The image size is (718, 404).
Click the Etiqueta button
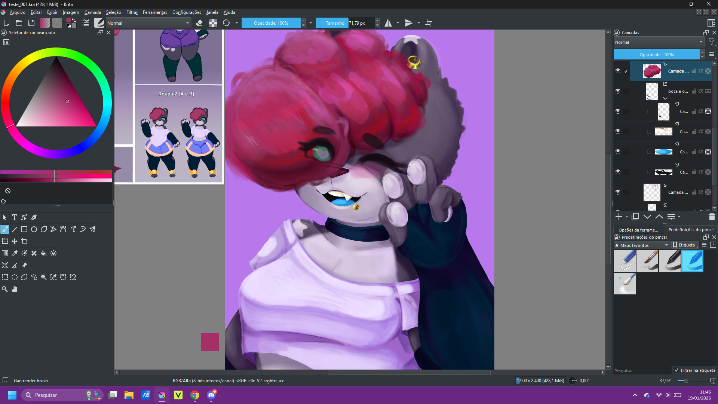point(685,245)
